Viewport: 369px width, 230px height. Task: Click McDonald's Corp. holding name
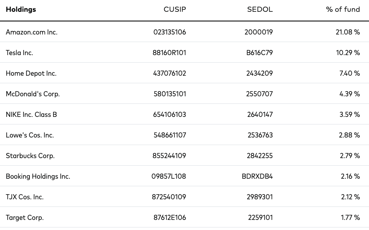pos(33,94)
